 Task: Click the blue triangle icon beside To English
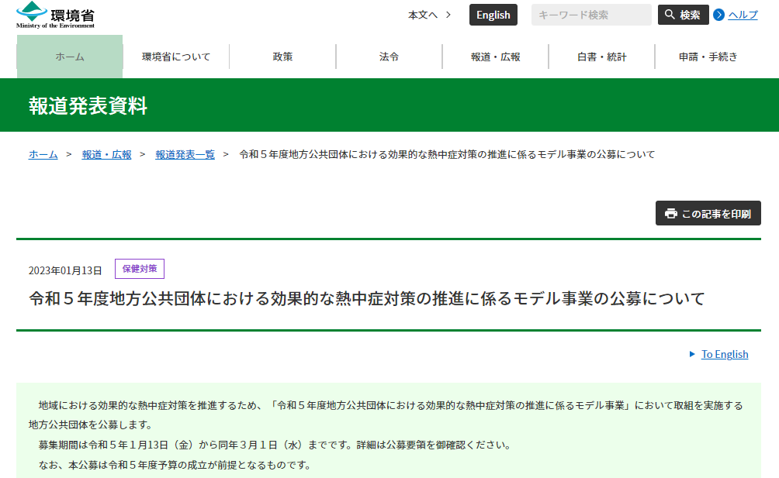(x=693, y=354)
